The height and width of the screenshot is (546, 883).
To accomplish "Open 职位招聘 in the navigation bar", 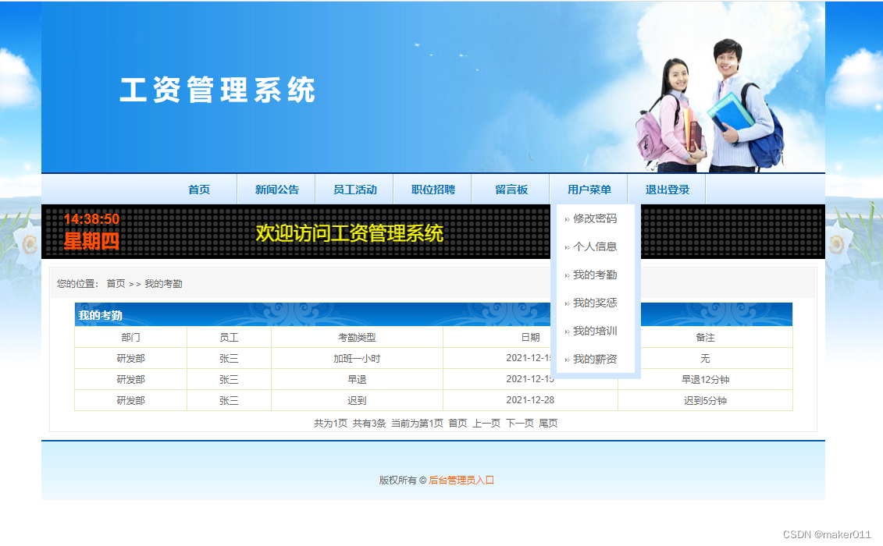I will [433, 190].
